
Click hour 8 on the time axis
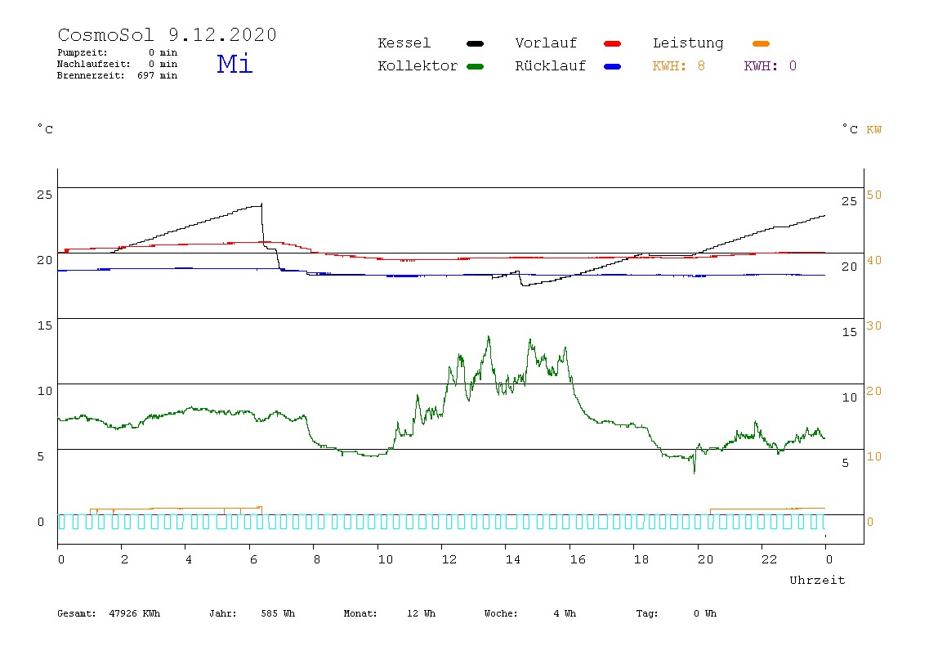pos(317,559)
